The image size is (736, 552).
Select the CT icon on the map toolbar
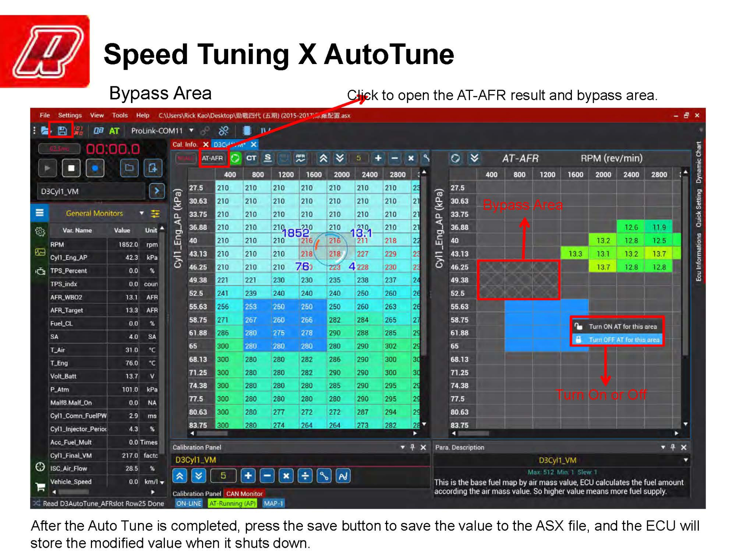(251, 158)
